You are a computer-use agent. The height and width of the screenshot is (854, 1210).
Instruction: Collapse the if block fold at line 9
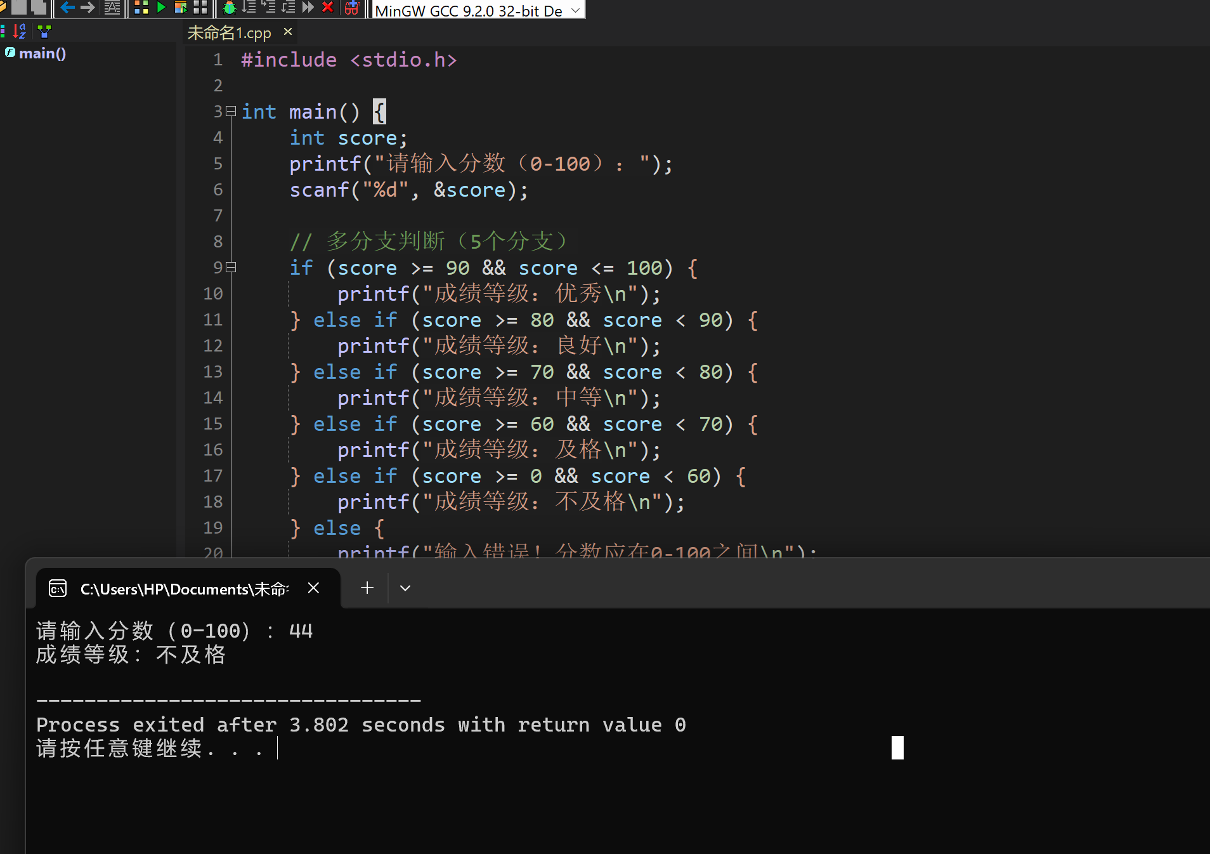point(231,268)
